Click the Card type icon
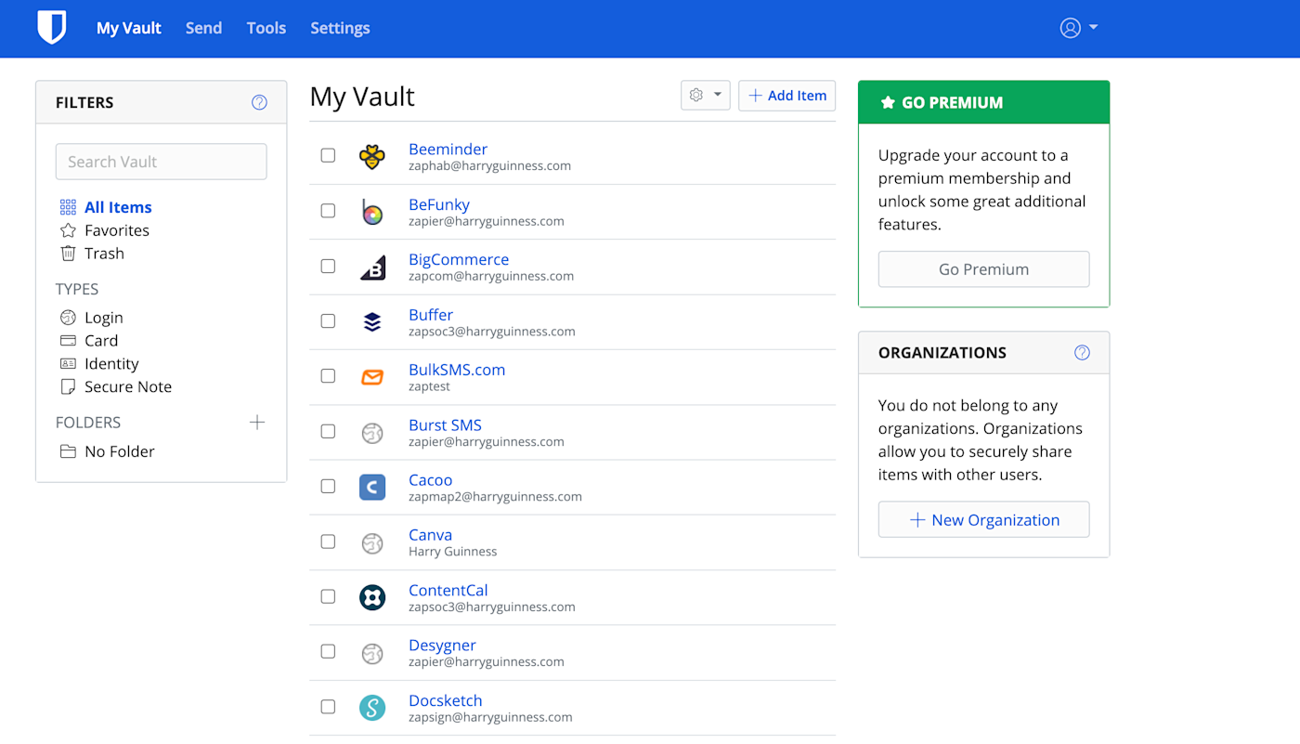 coord(68,341)
